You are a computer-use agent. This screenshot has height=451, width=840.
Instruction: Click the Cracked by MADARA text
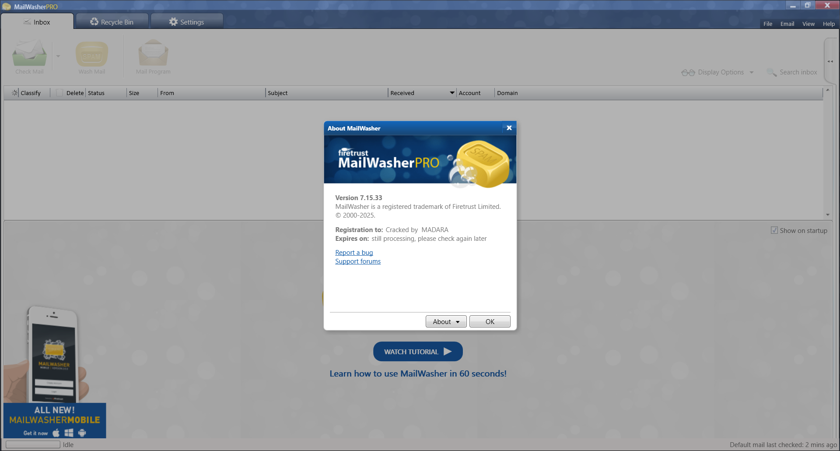pos(417,230)
